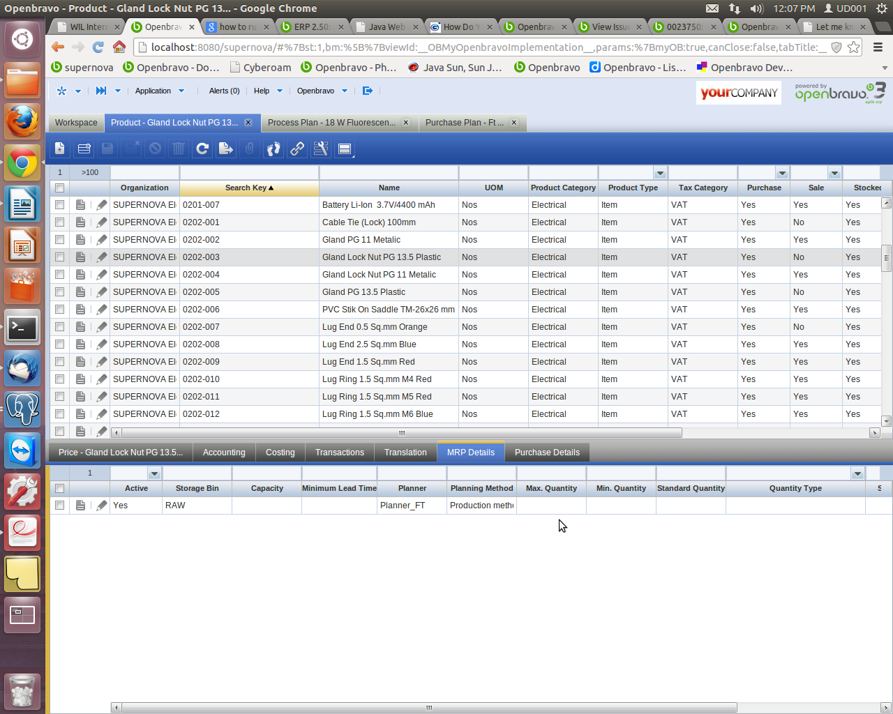Viewport: 893px width, 714px height.
Task: Tick the checkbox for Battery Li-Ion row
Action: 60,205
